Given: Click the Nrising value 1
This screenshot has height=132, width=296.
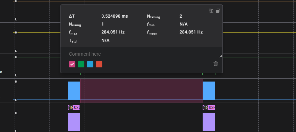Looking at the screenshot, I should (x=102, y=24).
